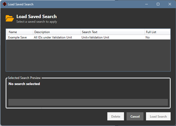This screenshot has width=176, height=126.
Task: Maximize the Load Saved Search window
Action: click(x=158, y=4)
